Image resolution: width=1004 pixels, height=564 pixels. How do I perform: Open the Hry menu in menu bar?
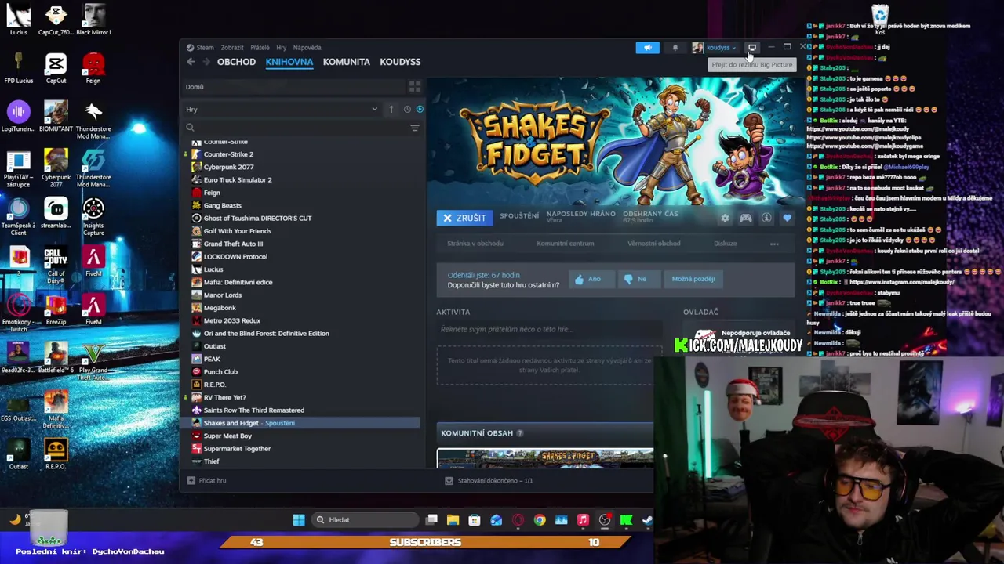click(x=281, y=47)
